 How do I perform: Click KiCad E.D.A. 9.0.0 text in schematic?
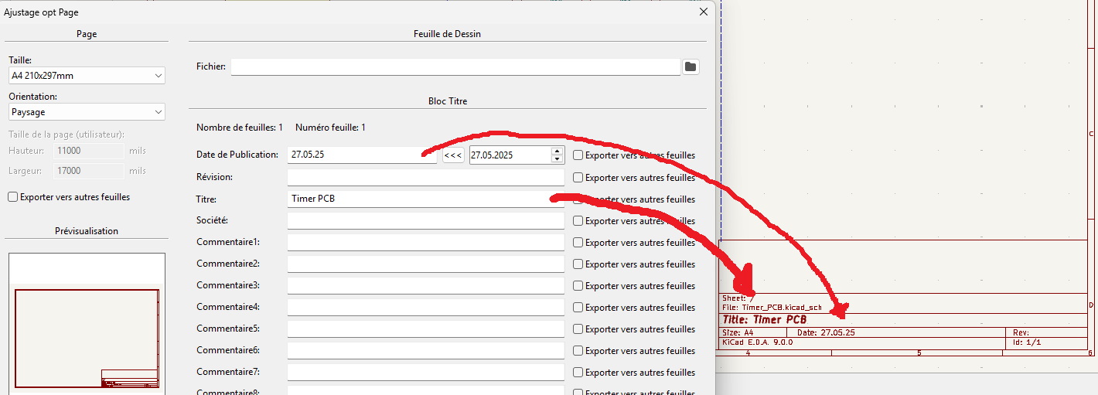tap(757, 342)
